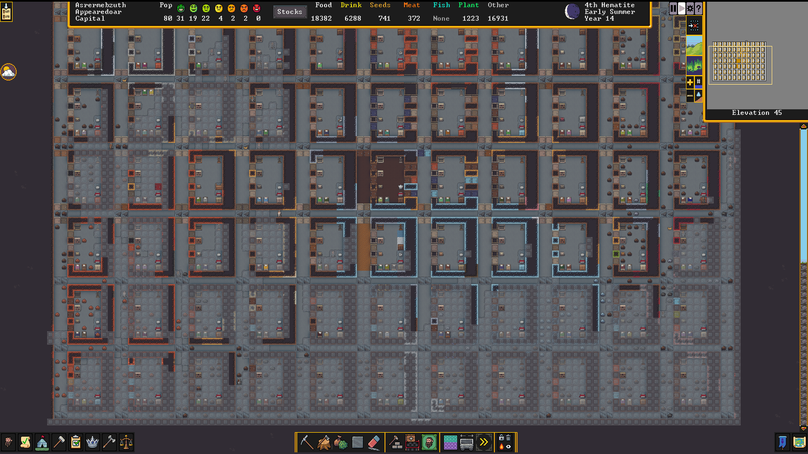
Task: Toggle the eye visibility icon
Action: (508, 447)
